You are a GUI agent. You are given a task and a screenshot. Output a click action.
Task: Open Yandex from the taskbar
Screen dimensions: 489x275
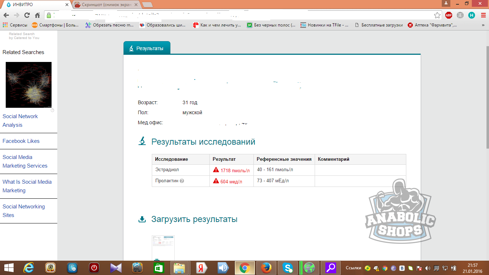tap(202, 267)
